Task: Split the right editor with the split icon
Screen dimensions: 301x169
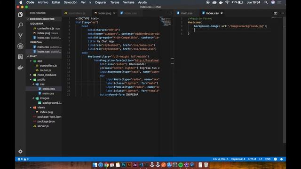Action: (276, 13)
